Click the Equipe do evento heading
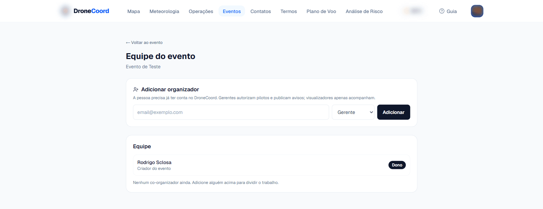This screenshot has width=543, height=209. point(160,56)
